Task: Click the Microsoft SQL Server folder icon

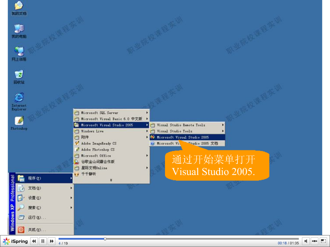Action: (77, 113)
